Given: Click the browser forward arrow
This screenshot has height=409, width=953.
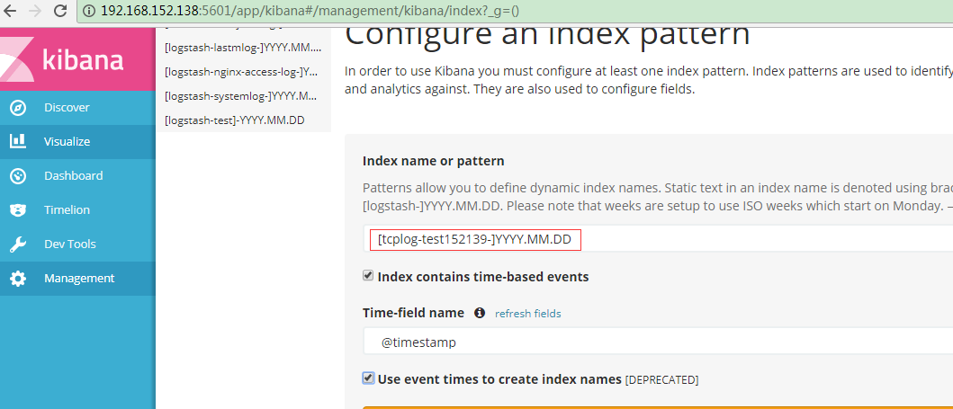Looking at the screenshot, I should 36,10.
